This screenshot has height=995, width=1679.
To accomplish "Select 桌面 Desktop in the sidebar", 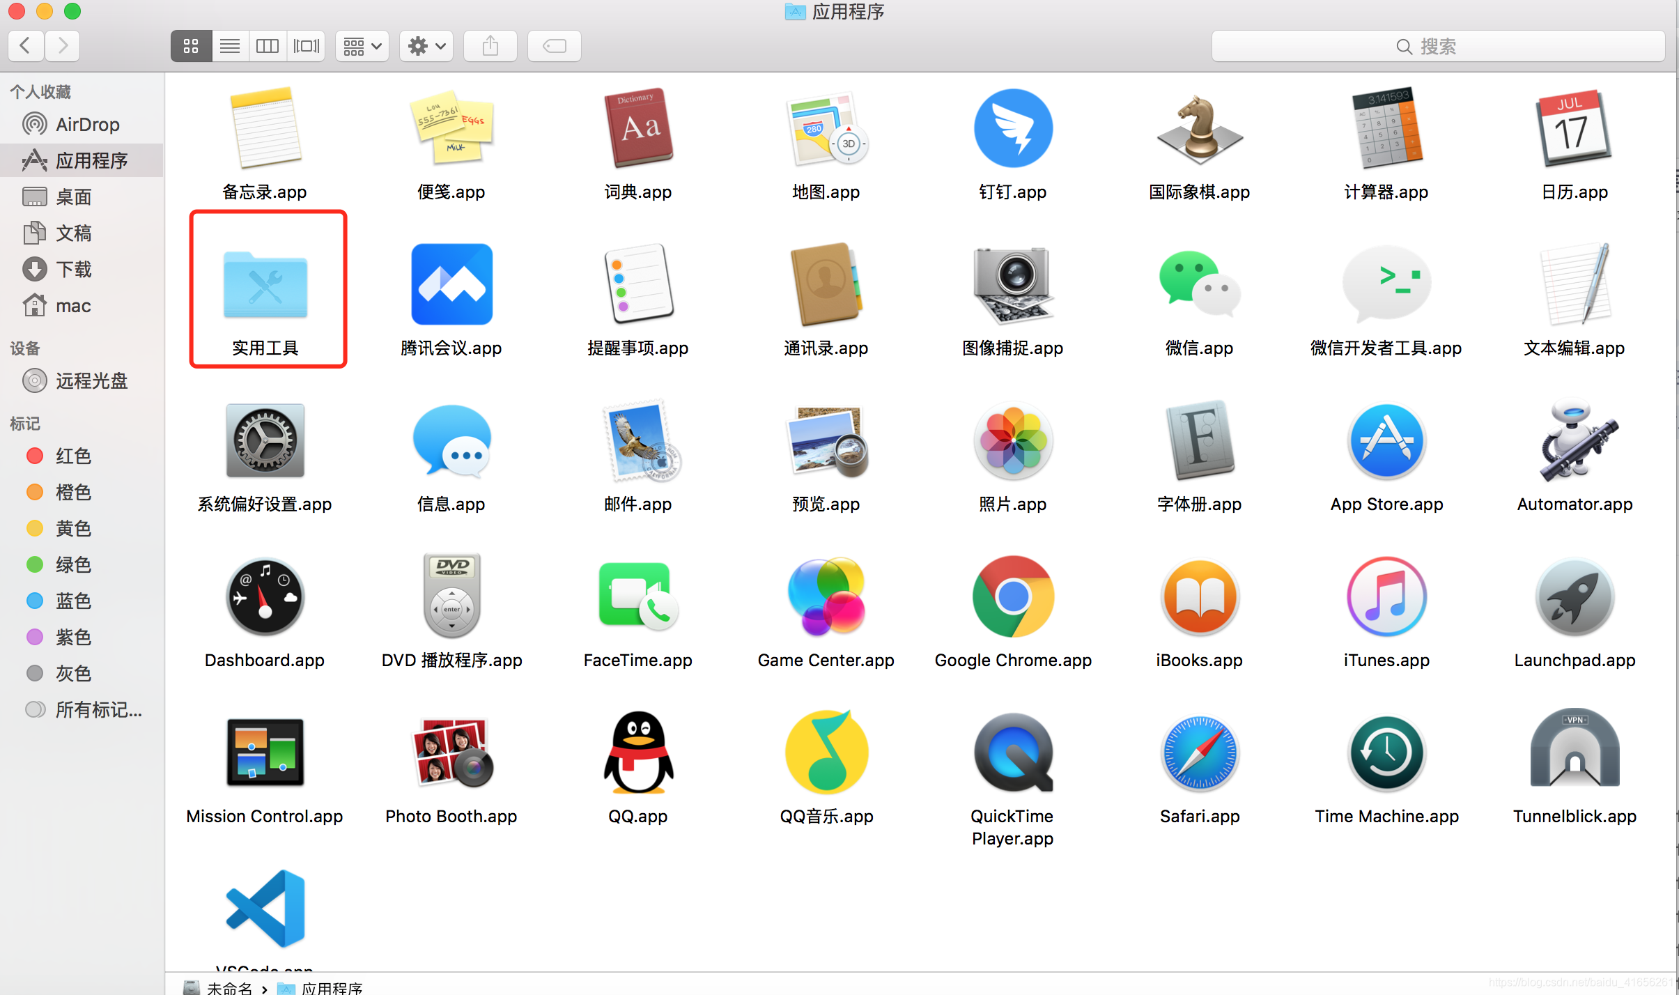I will tap(82, 197).
